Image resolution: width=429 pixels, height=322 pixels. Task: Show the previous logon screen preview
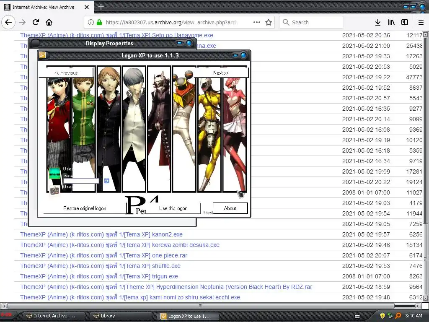tap(66, 73)
